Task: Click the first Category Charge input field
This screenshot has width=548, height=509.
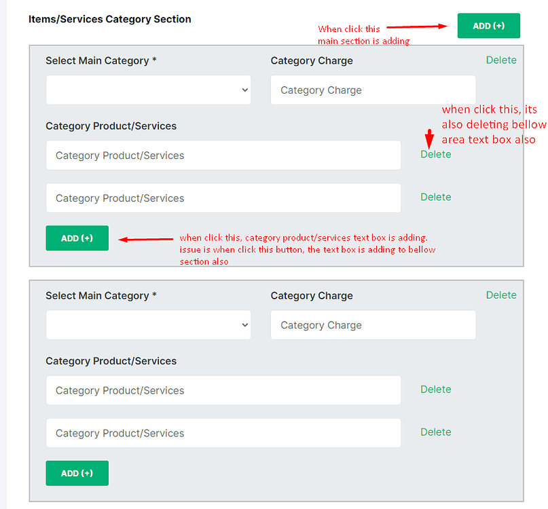Action: 373,90
